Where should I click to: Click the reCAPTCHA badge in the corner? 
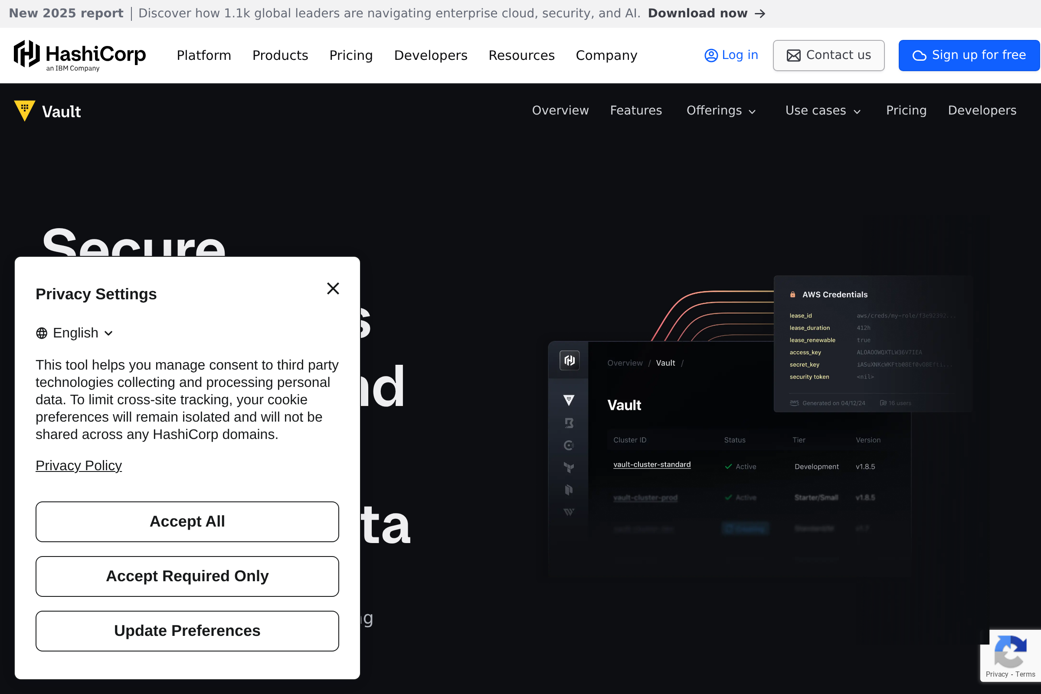point(1011,654)
